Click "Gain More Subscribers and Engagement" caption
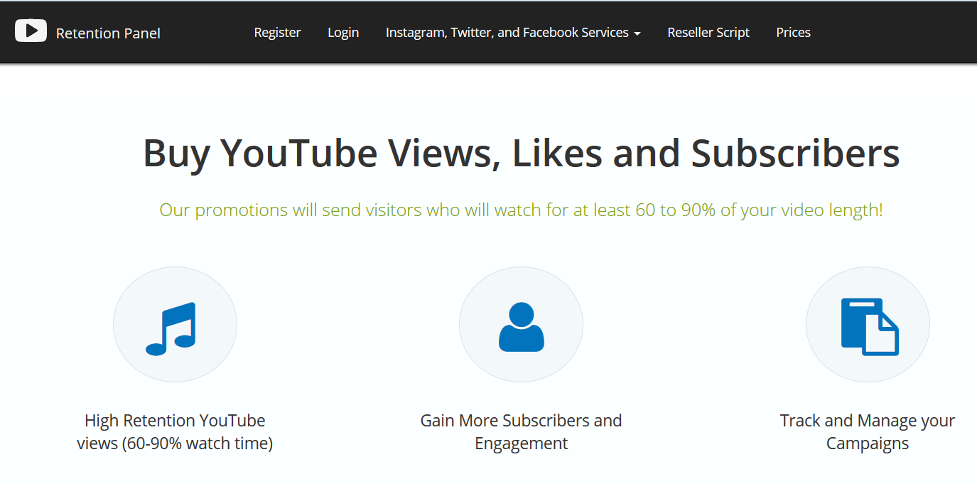The width and height of the screenshot is (977, 484). (x=521, y=431)
